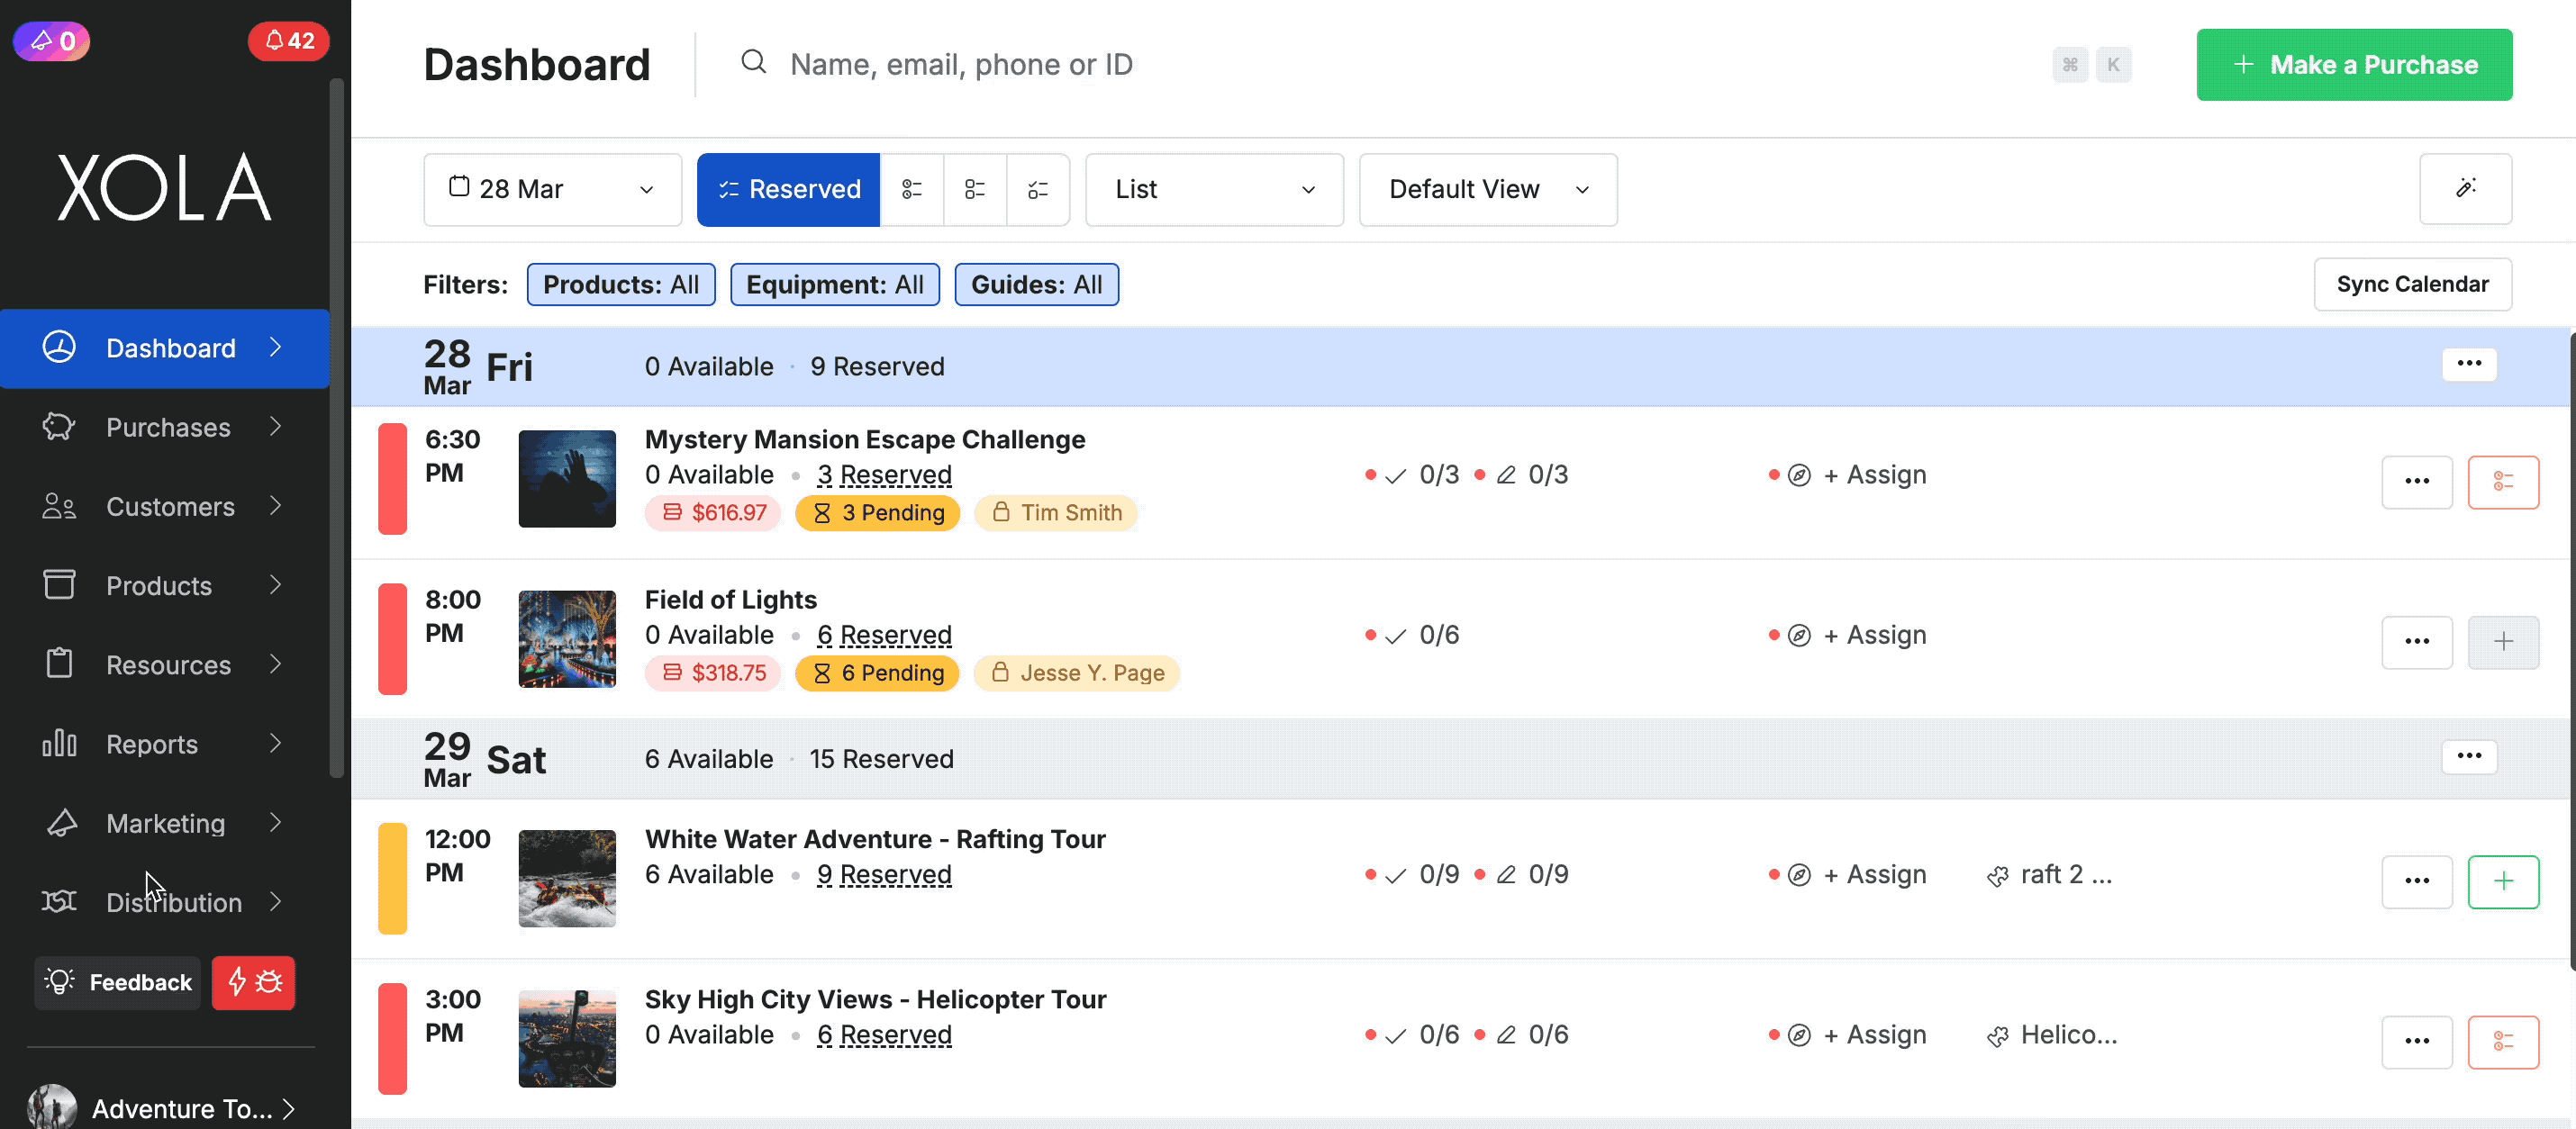Open the Products: All filter
The width and height of the screenshot is (2576, 1129).
621,284
